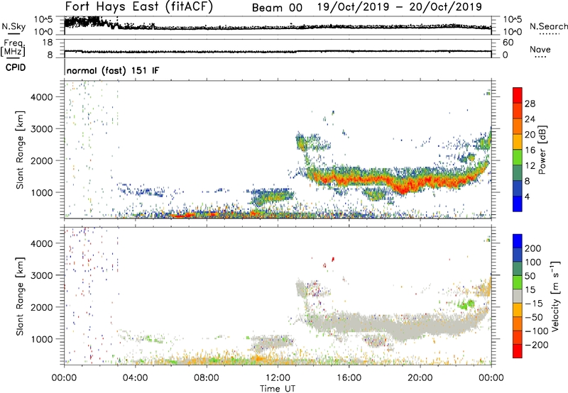Click the red velocity spot near 3500 km
The height and width of the screenshot is (393, 568).
(333, 259)
